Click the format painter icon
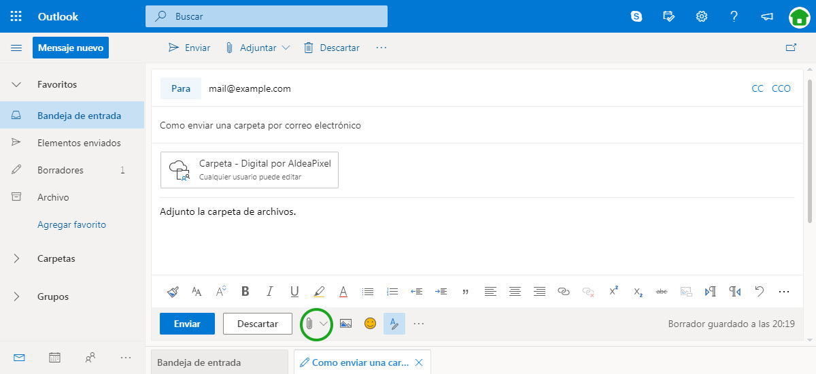816x374 pixels. click(173, 291)
